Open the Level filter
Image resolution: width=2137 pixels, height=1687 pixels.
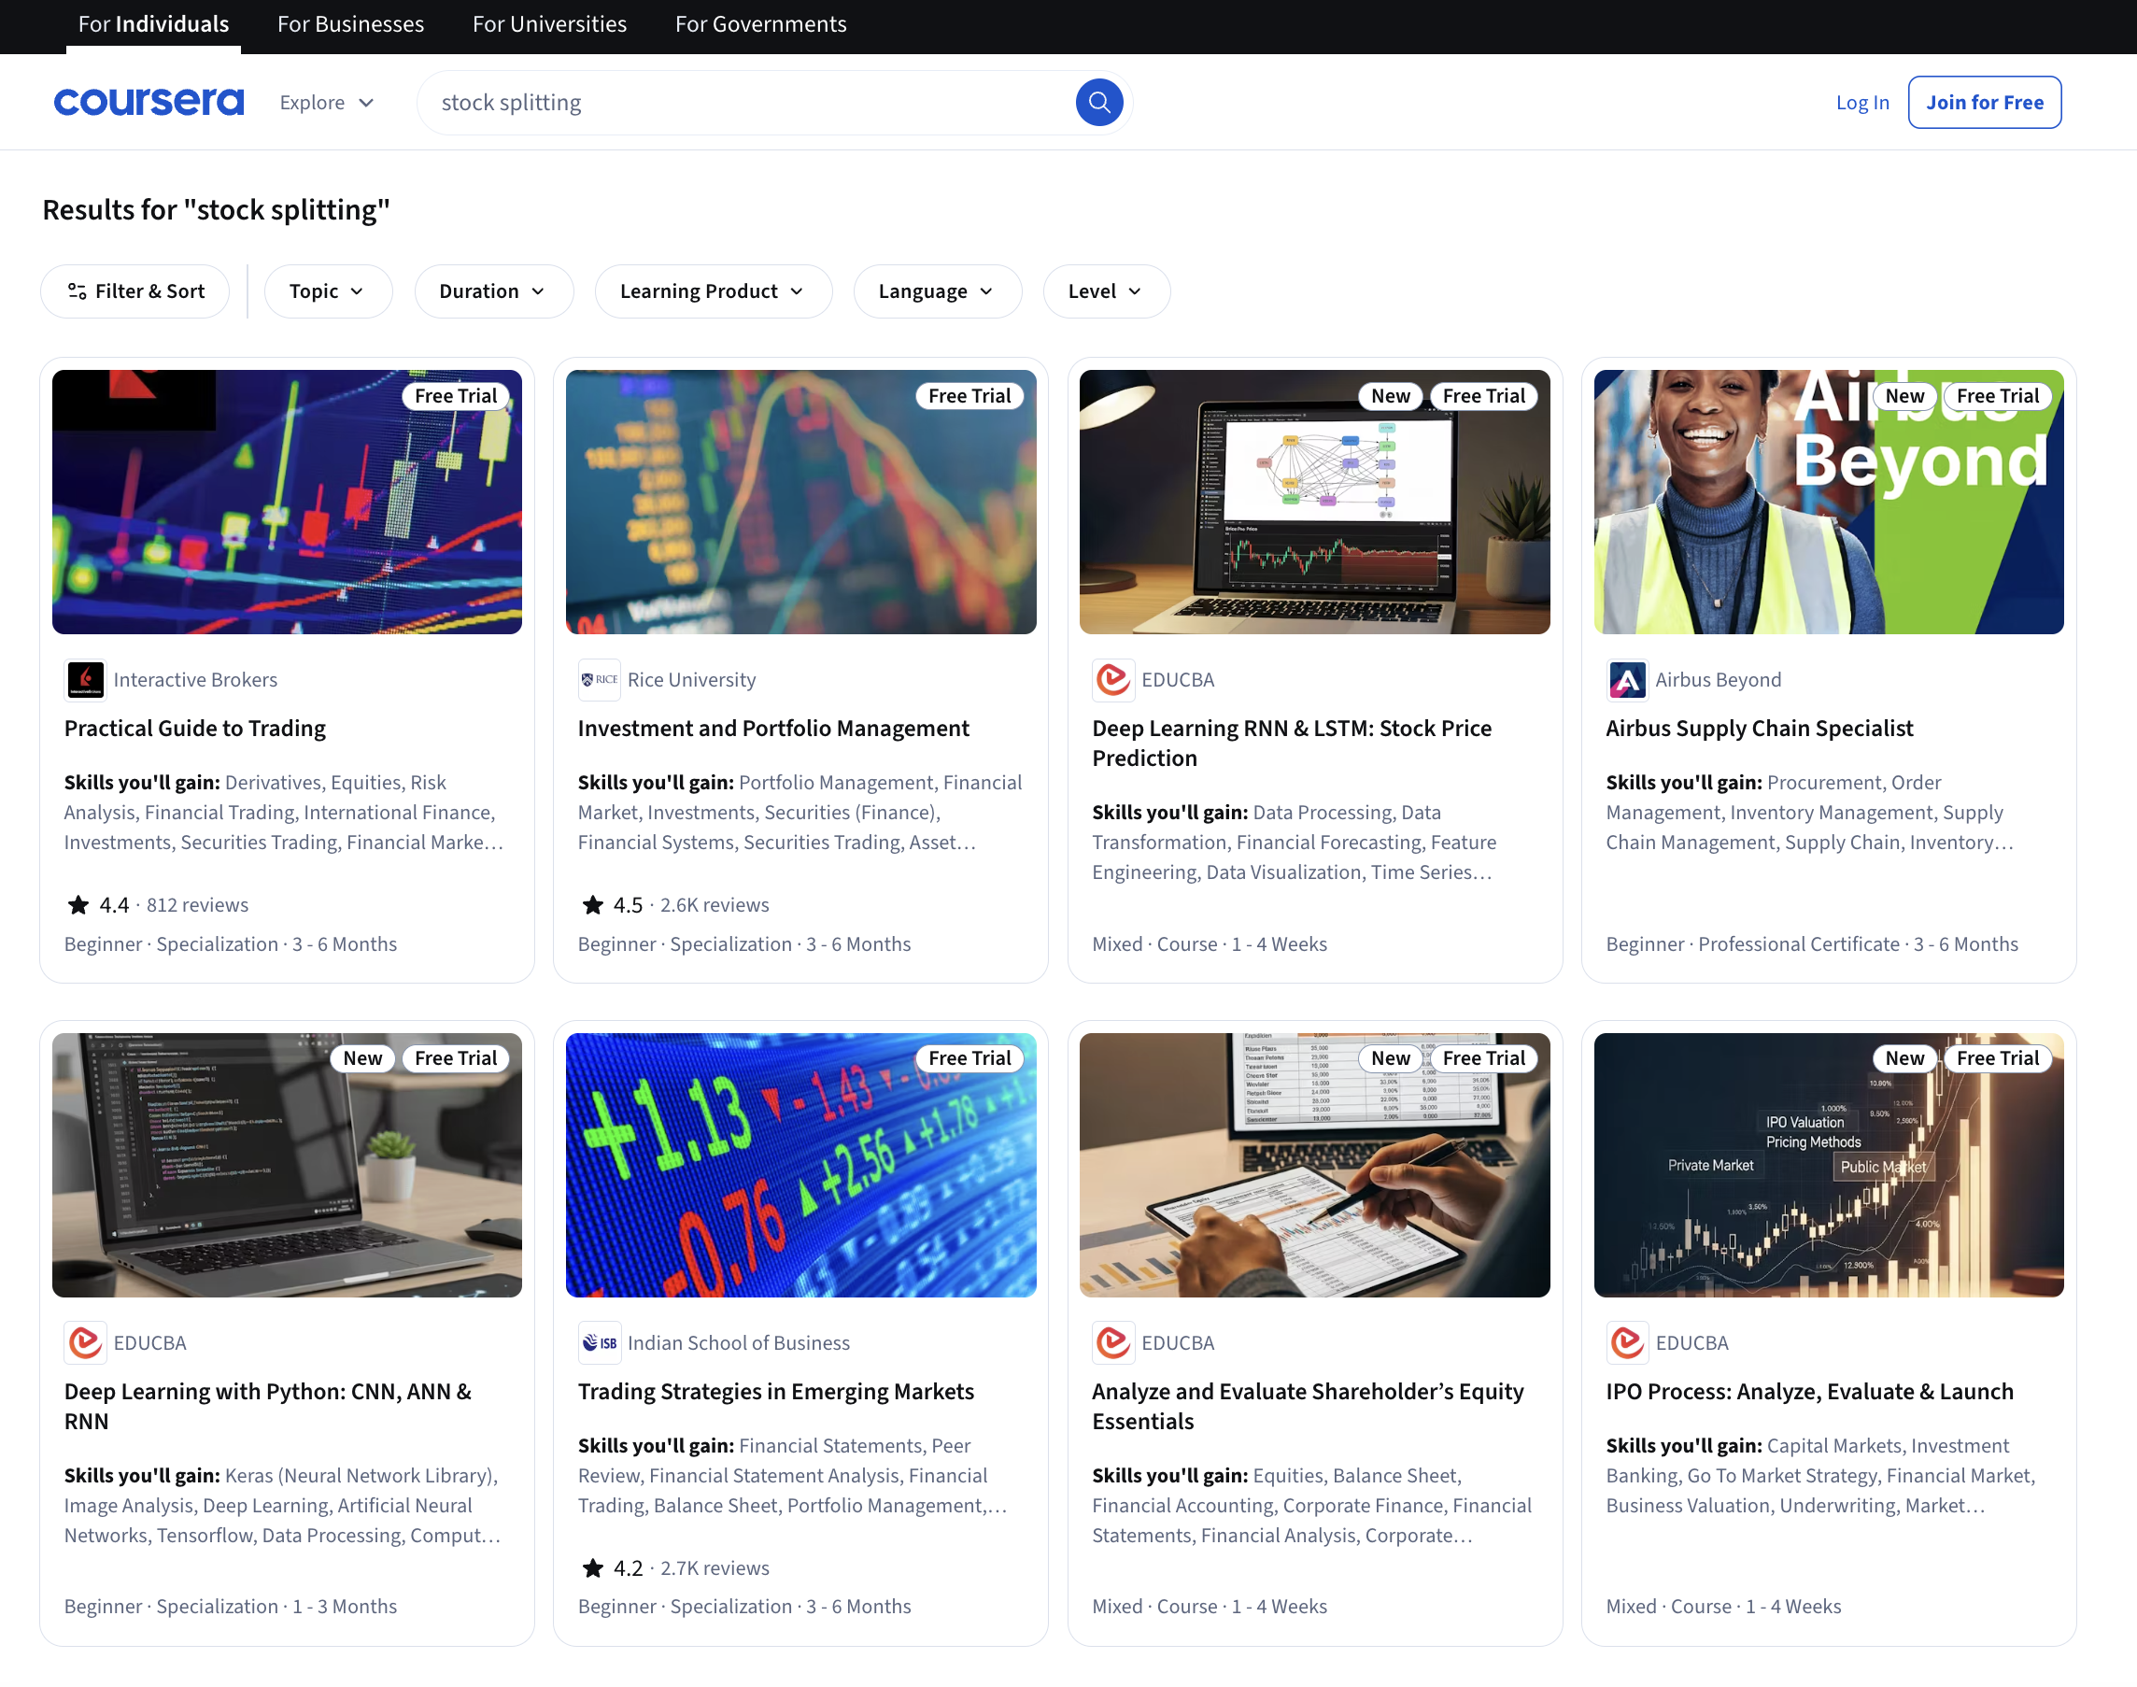(1105, 291)
